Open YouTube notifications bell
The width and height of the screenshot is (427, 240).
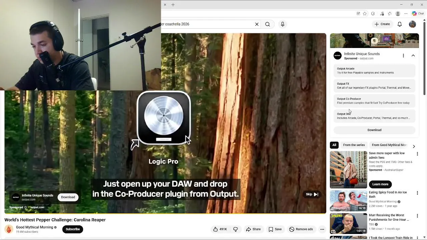[400, 24]
